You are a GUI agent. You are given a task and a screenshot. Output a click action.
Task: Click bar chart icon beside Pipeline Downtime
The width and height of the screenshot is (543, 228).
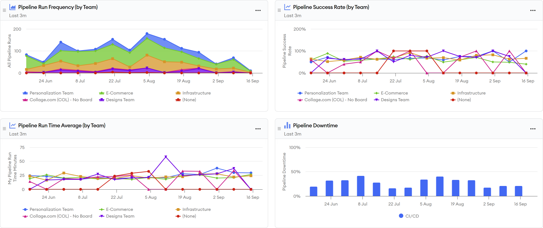[x=287, y=125]
